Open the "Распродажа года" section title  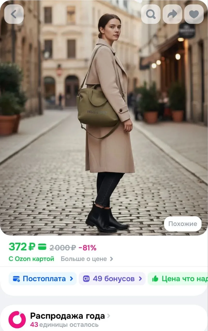tap(68, 316)
